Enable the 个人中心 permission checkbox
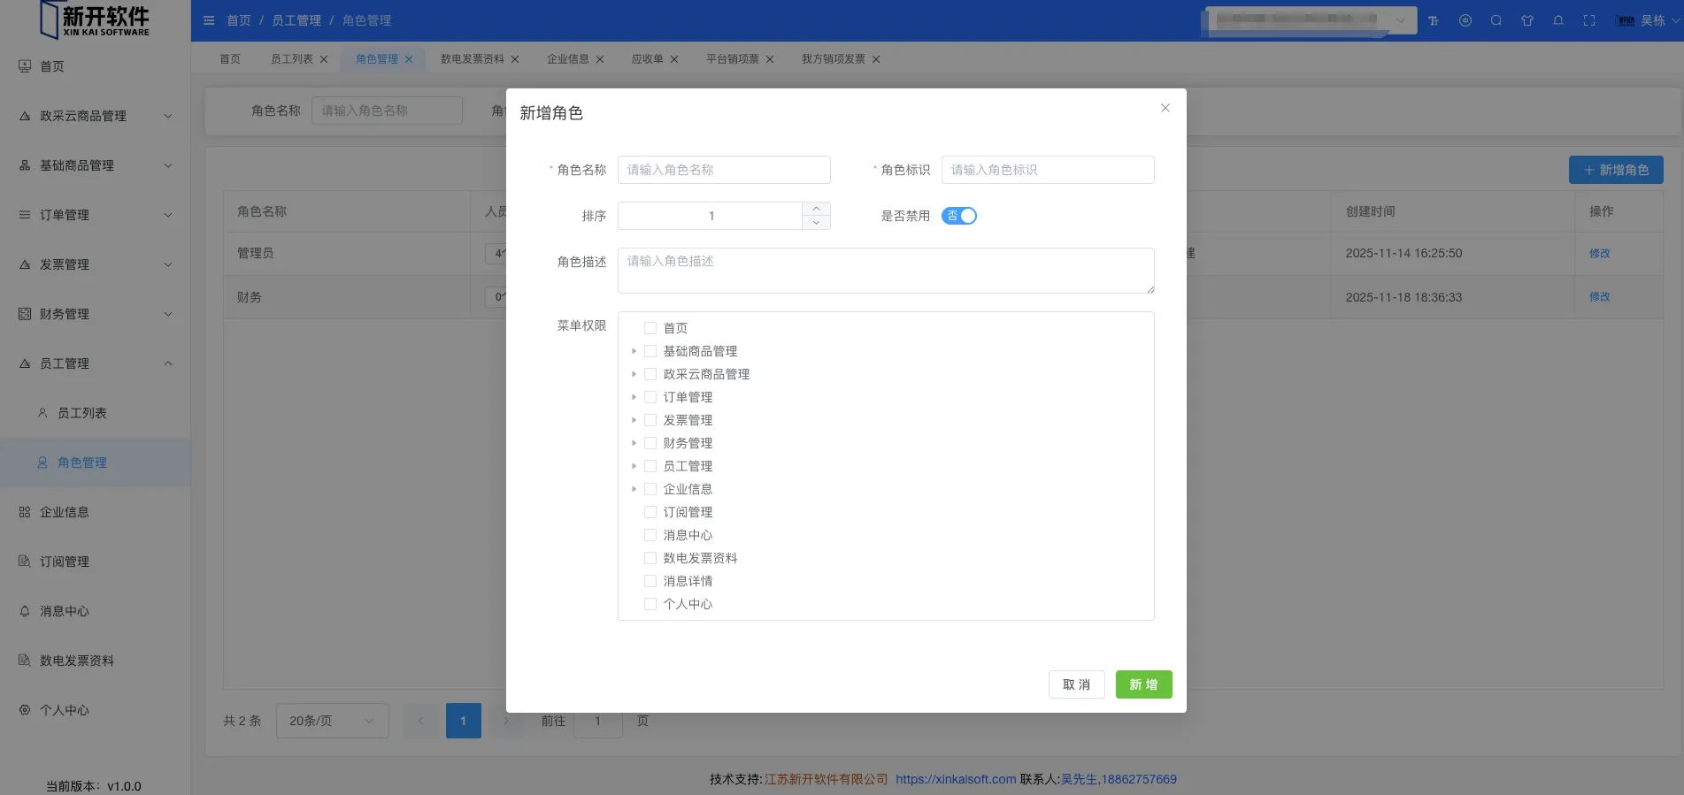This screenshot has width=1684, height=795. [650, 604]
